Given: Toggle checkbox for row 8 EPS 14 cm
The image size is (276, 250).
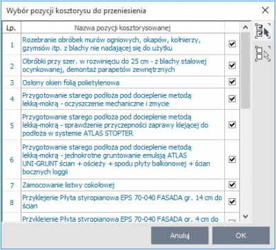Looking at the screenshot, I should (232, 202).
